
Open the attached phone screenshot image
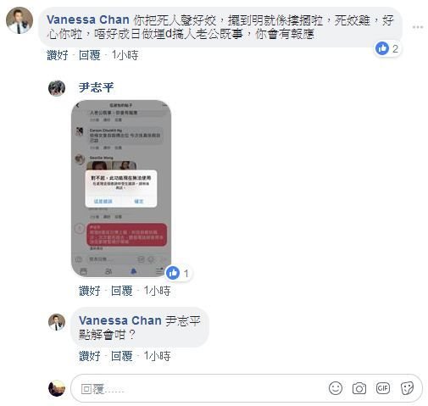click(x=121, y=188)
